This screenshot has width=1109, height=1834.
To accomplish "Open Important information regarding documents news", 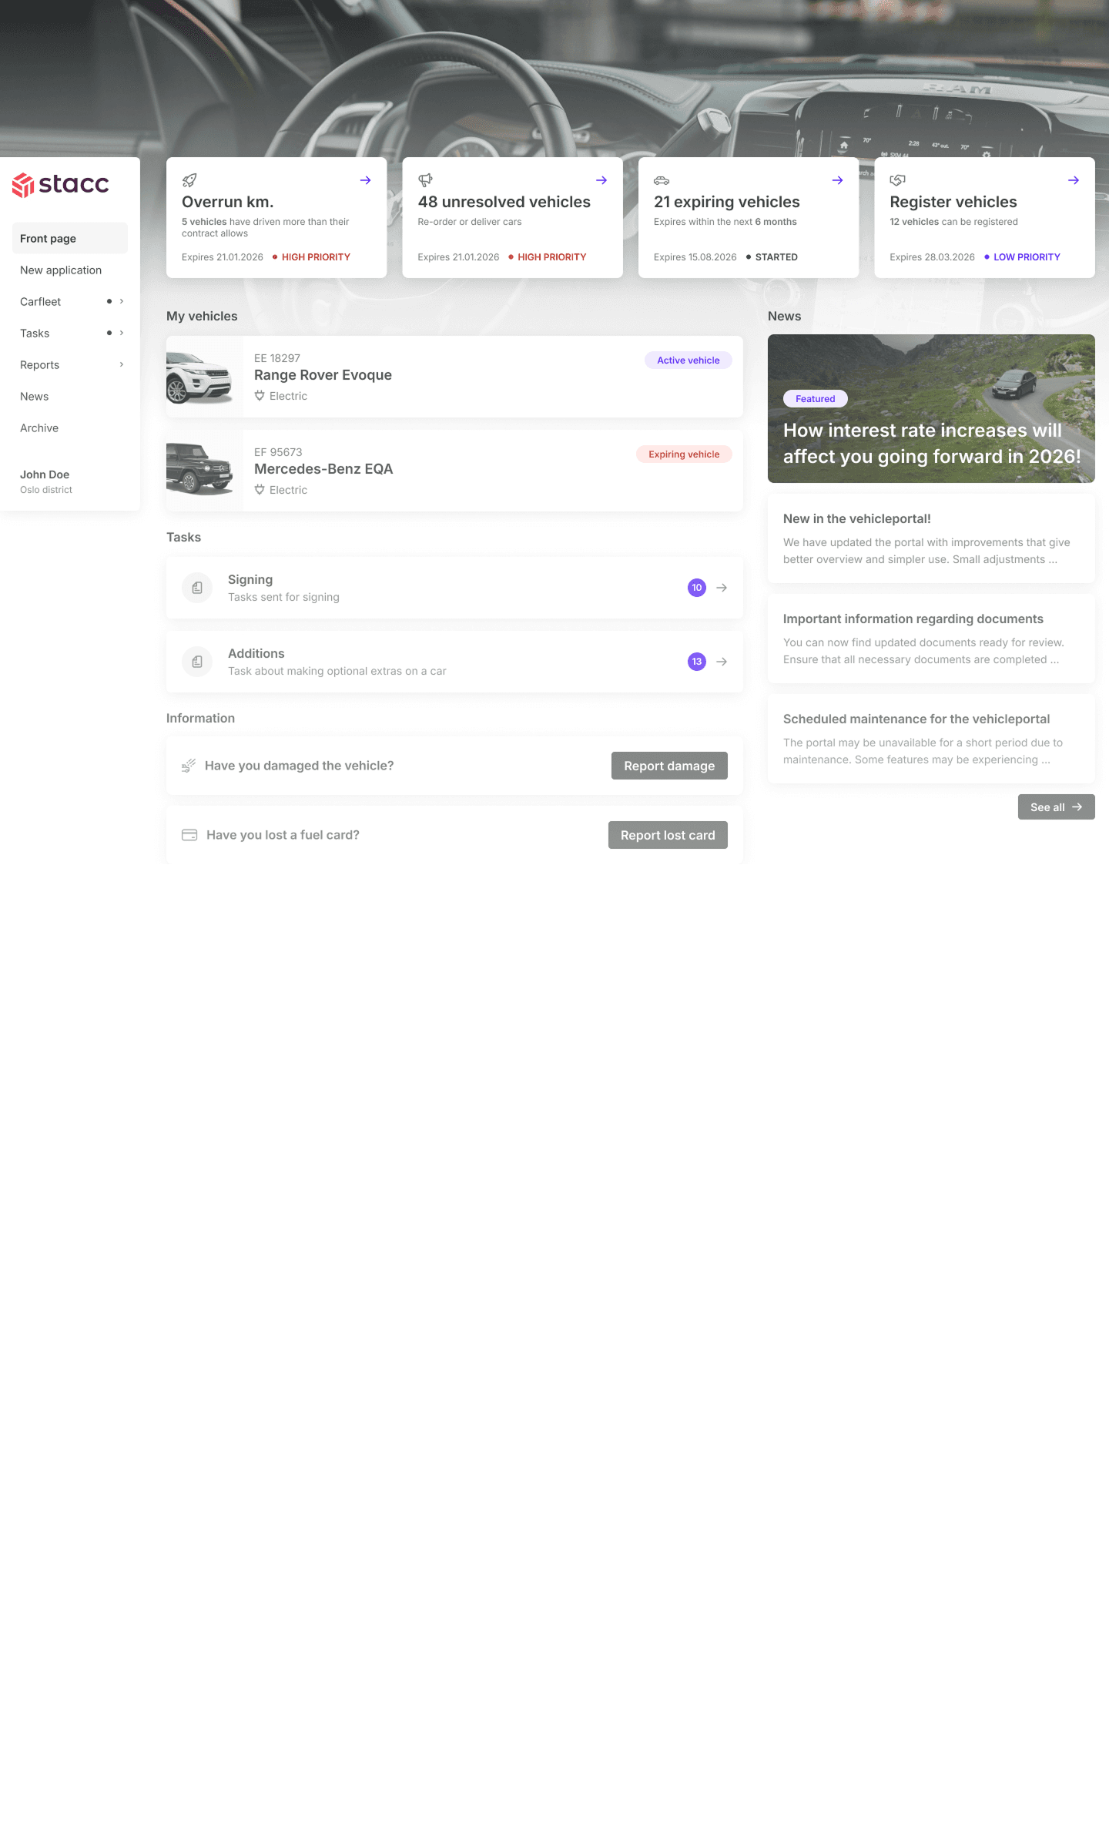I will click(x=931, y=639).
